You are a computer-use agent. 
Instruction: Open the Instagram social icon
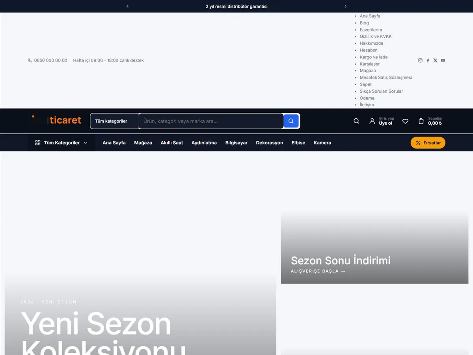(x=420, y=60)
